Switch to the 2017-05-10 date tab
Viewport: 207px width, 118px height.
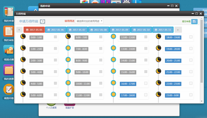[x=142, y=30]
